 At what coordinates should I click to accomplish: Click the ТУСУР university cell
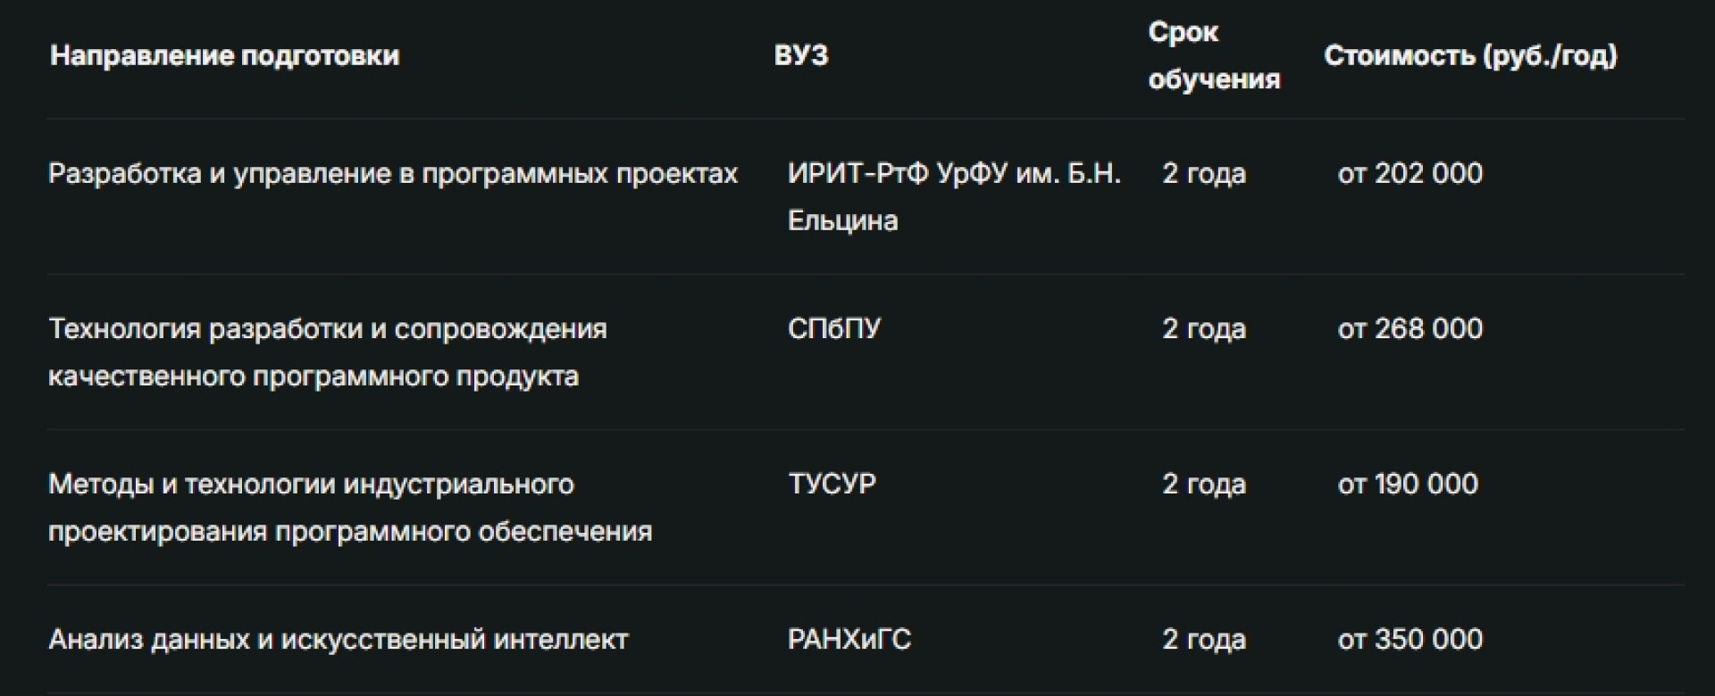pos(832,485)
